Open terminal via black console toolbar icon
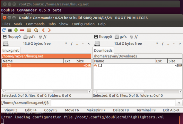The height and width of the screenshot is (124, 183). [10, 31]
